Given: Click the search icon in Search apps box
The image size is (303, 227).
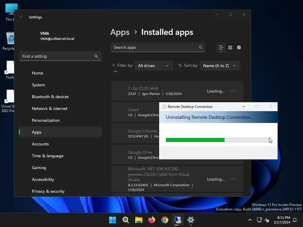Looking at the screenshot, I should pyautogui.click(x=200, y=47).
